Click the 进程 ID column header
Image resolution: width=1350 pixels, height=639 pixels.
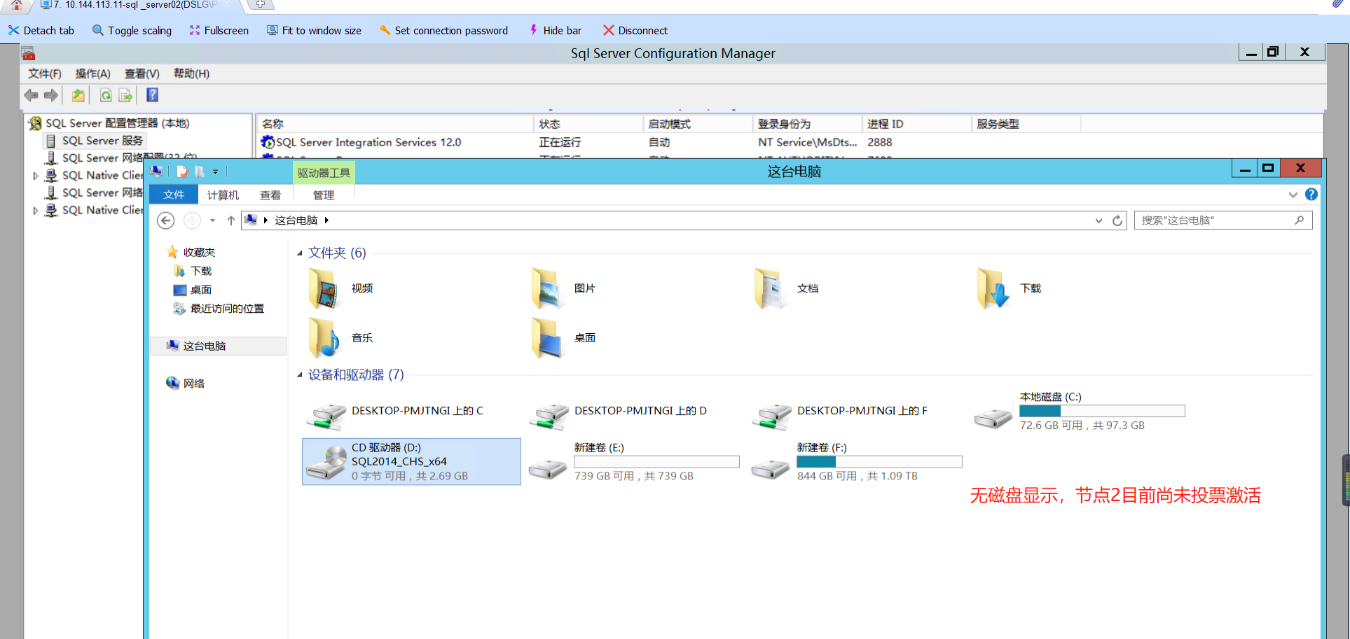[917, 124]
